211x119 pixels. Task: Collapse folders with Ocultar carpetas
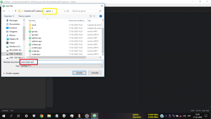(11, 73)
